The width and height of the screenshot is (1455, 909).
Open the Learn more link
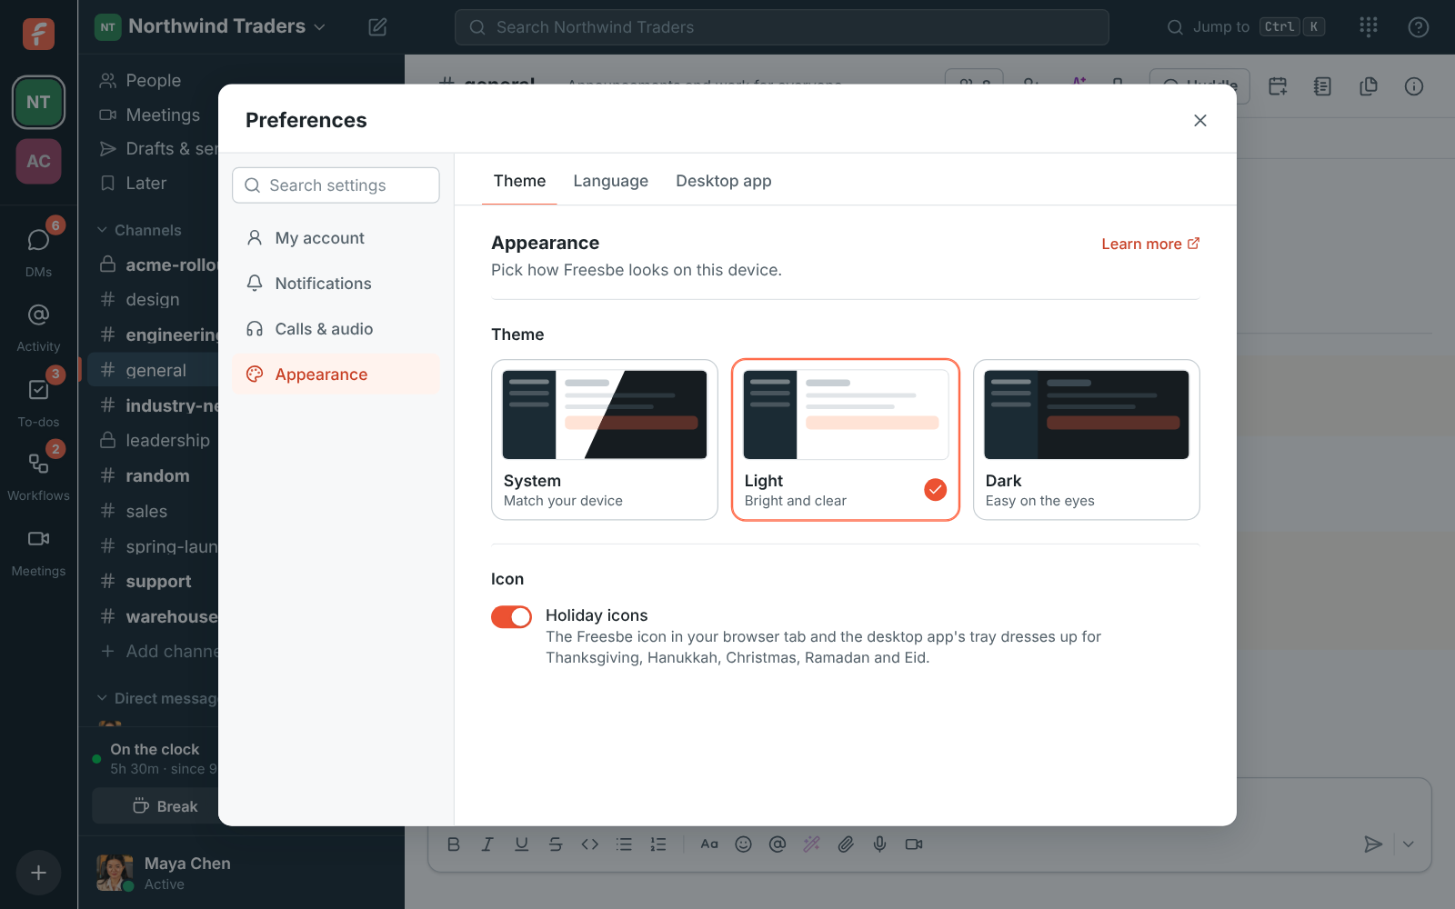[1150, 244]
